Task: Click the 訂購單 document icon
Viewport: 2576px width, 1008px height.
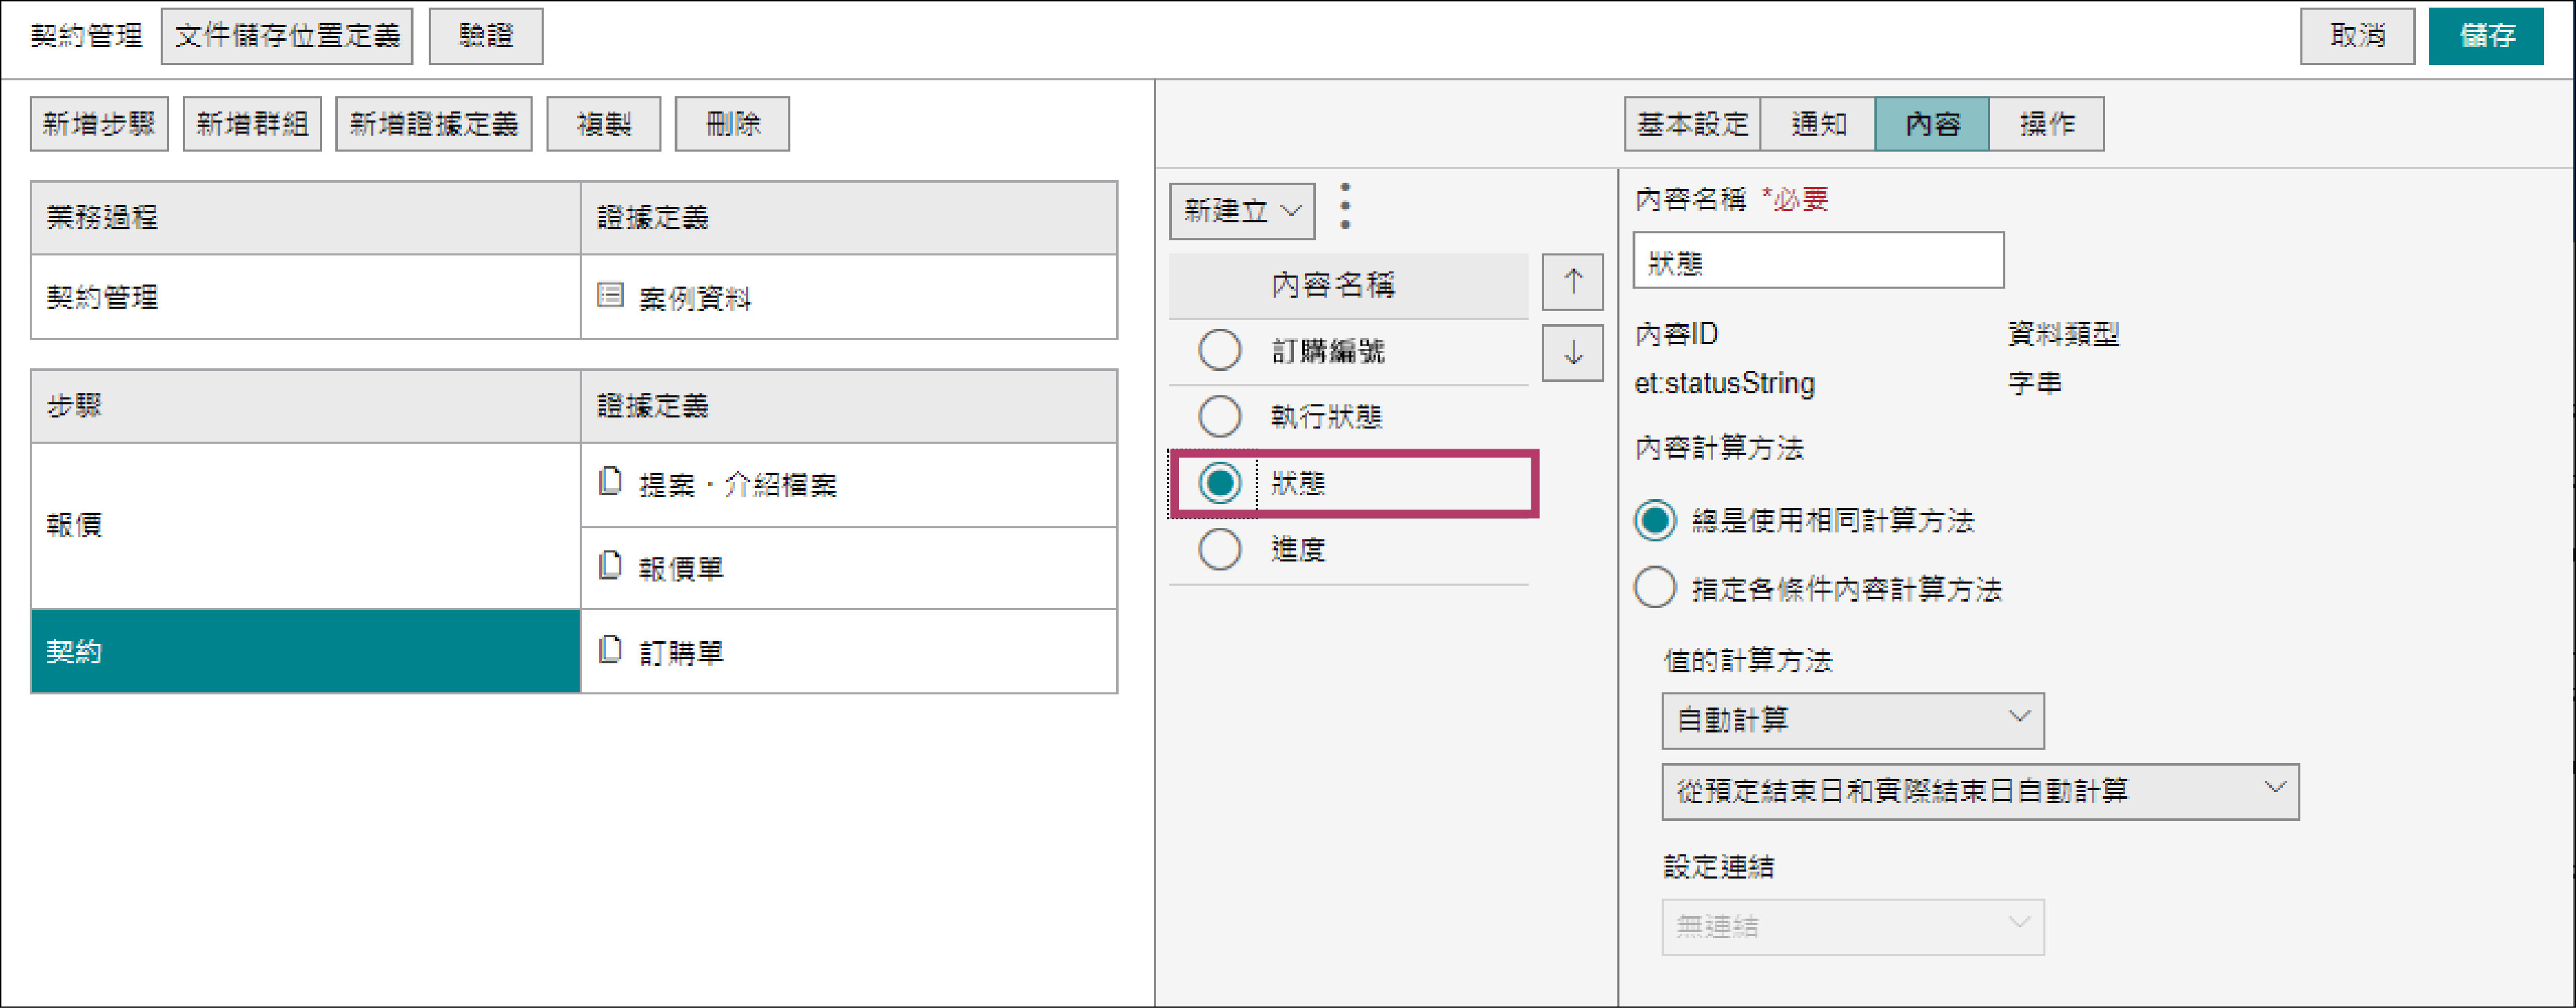Action: (610, 650)
